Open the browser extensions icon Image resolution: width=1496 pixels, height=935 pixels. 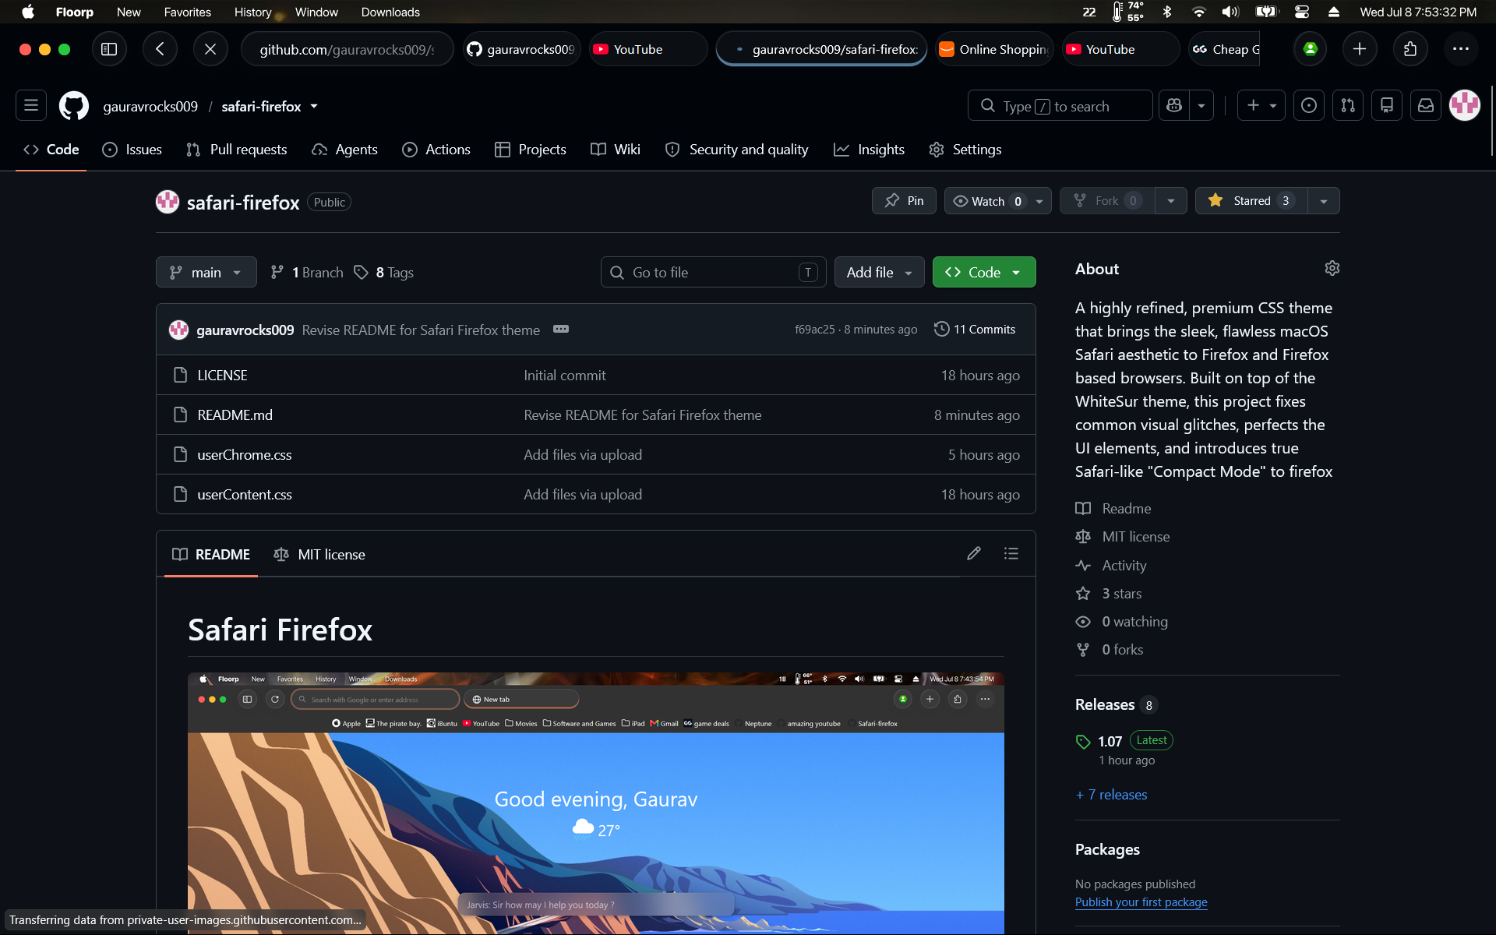1410,49
